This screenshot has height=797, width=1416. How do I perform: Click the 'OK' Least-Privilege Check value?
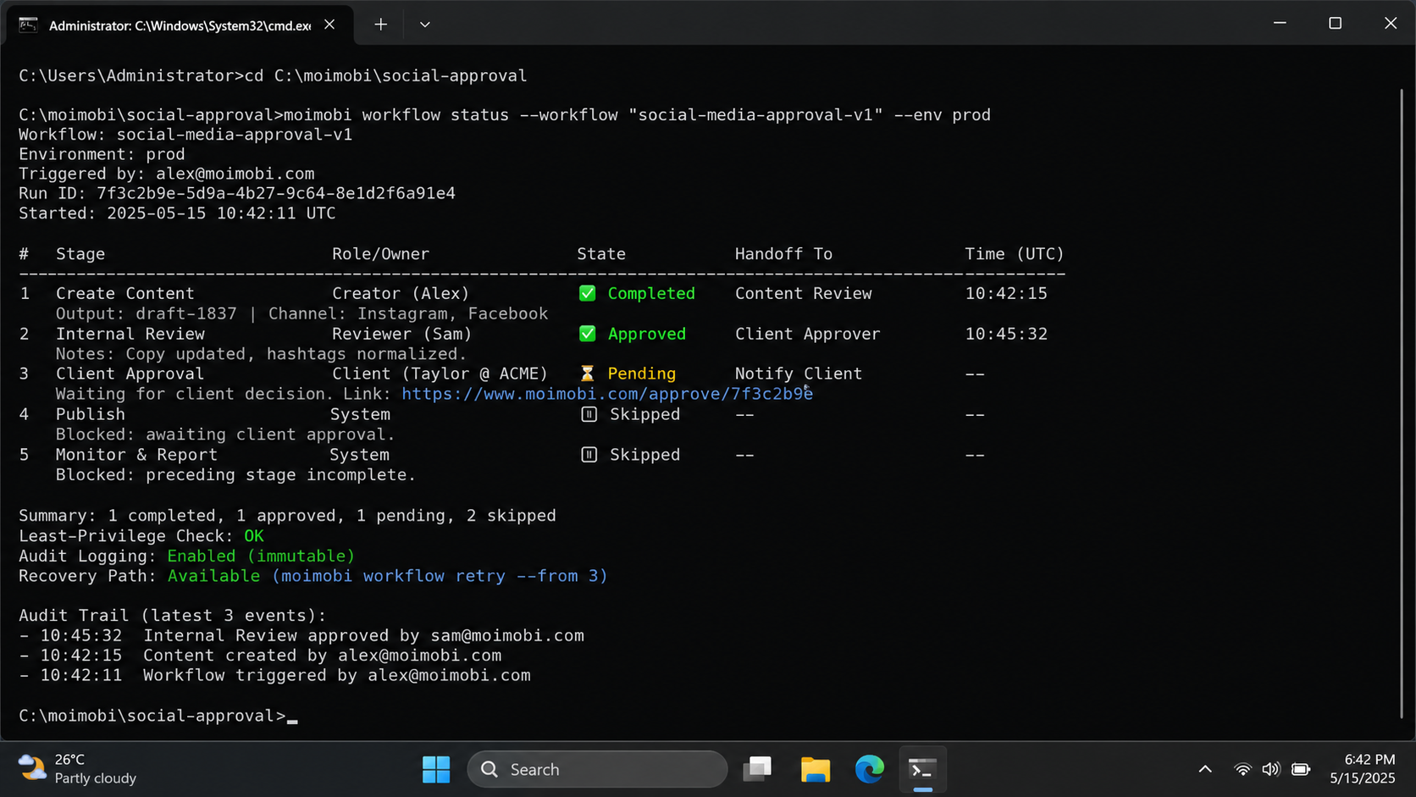(254, 536)
